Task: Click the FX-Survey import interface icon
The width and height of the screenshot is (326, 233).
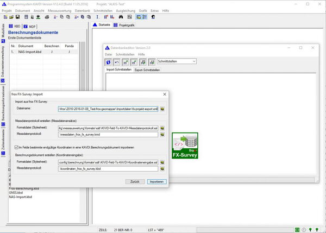Action: pos(185,146)
